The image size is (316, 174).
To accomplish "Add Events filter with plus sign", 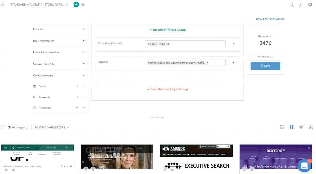I will coord(77,86).
